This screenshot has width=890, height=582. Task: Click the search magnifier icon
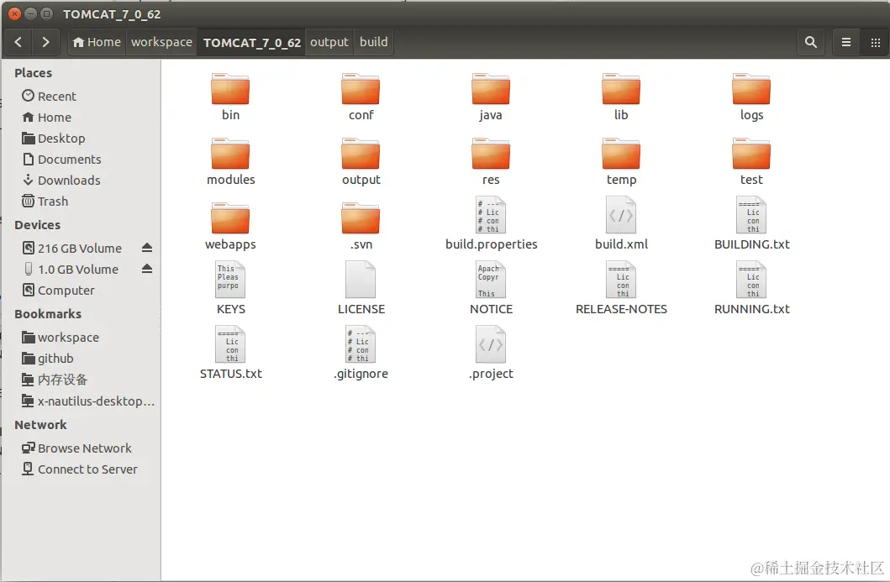click(x=810, y=42)
